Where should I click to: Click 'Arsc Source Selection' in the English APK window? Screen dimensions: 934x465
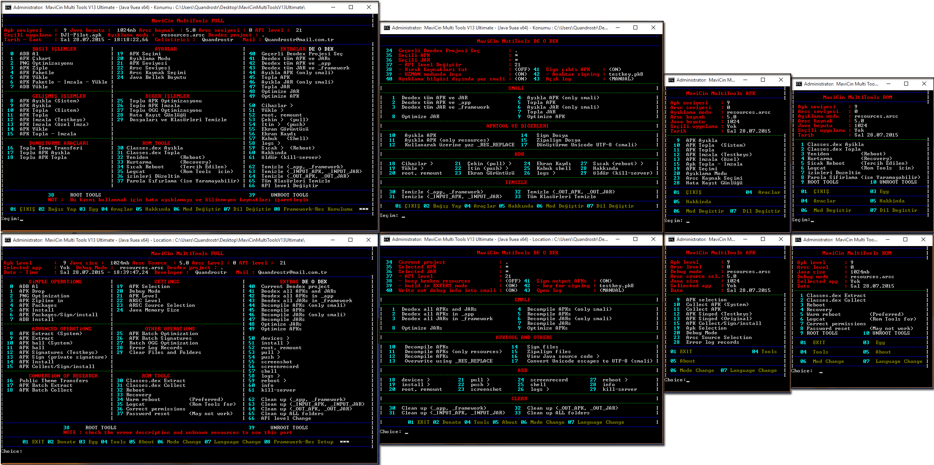(x=719, y=337)
